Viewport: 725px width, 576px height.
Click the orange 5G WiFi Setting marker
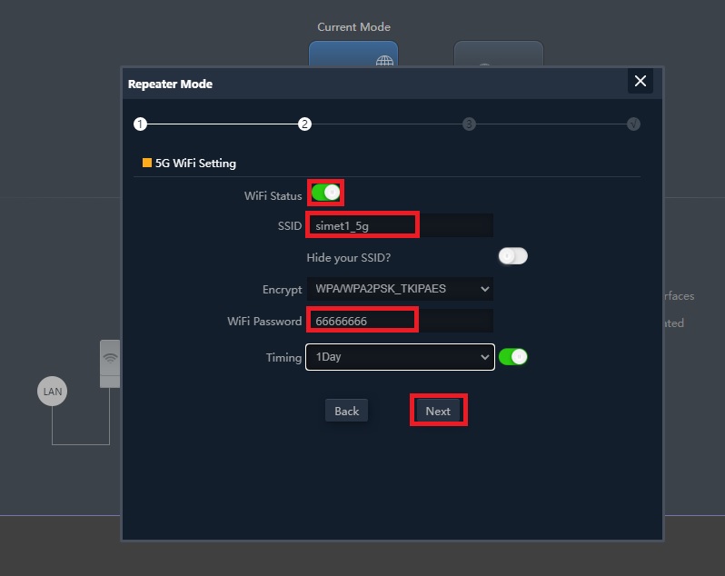click(147, 164)
